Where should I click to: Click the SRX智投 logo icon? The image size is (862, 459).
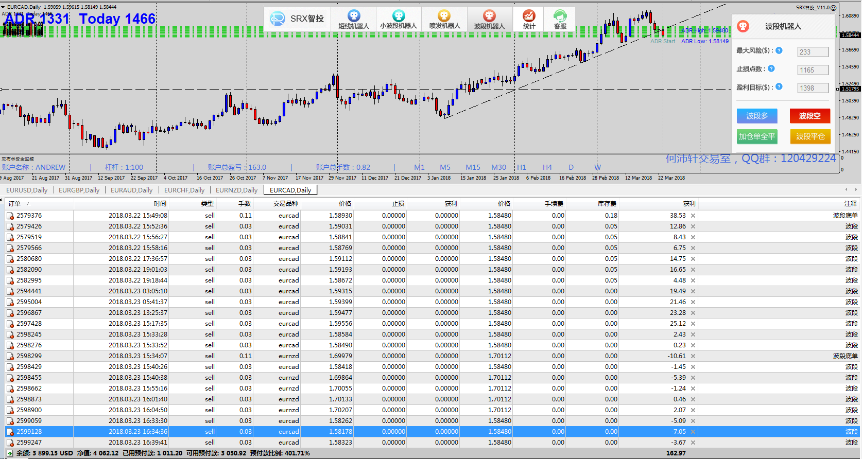[278, 19]
